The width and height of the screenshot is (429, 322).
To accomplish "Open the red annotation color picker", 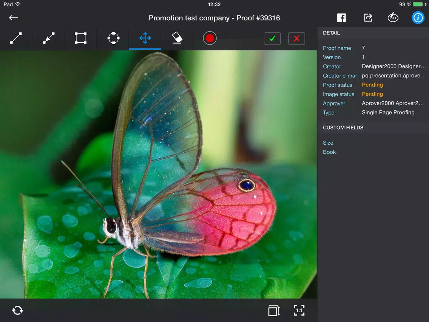I will pos(210,38).
